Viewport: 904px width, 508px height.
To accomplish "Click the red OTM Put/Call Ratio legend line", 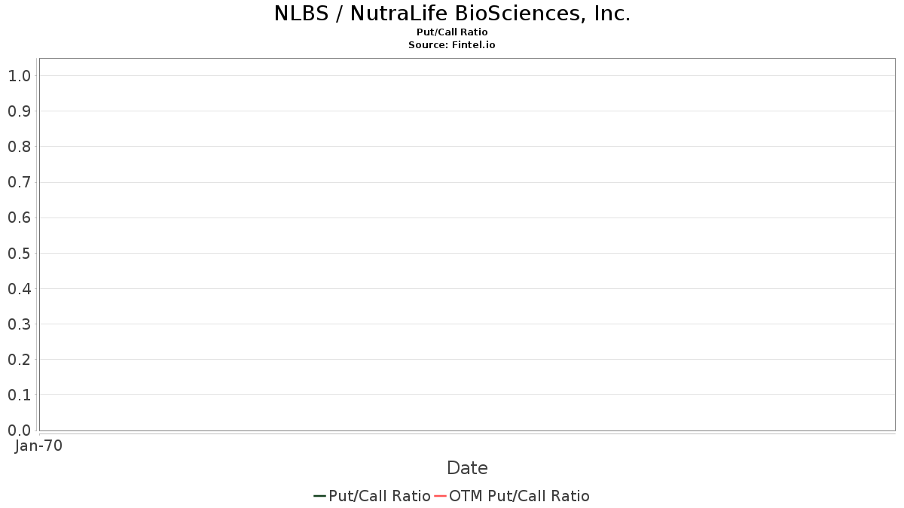I will 440,496.
